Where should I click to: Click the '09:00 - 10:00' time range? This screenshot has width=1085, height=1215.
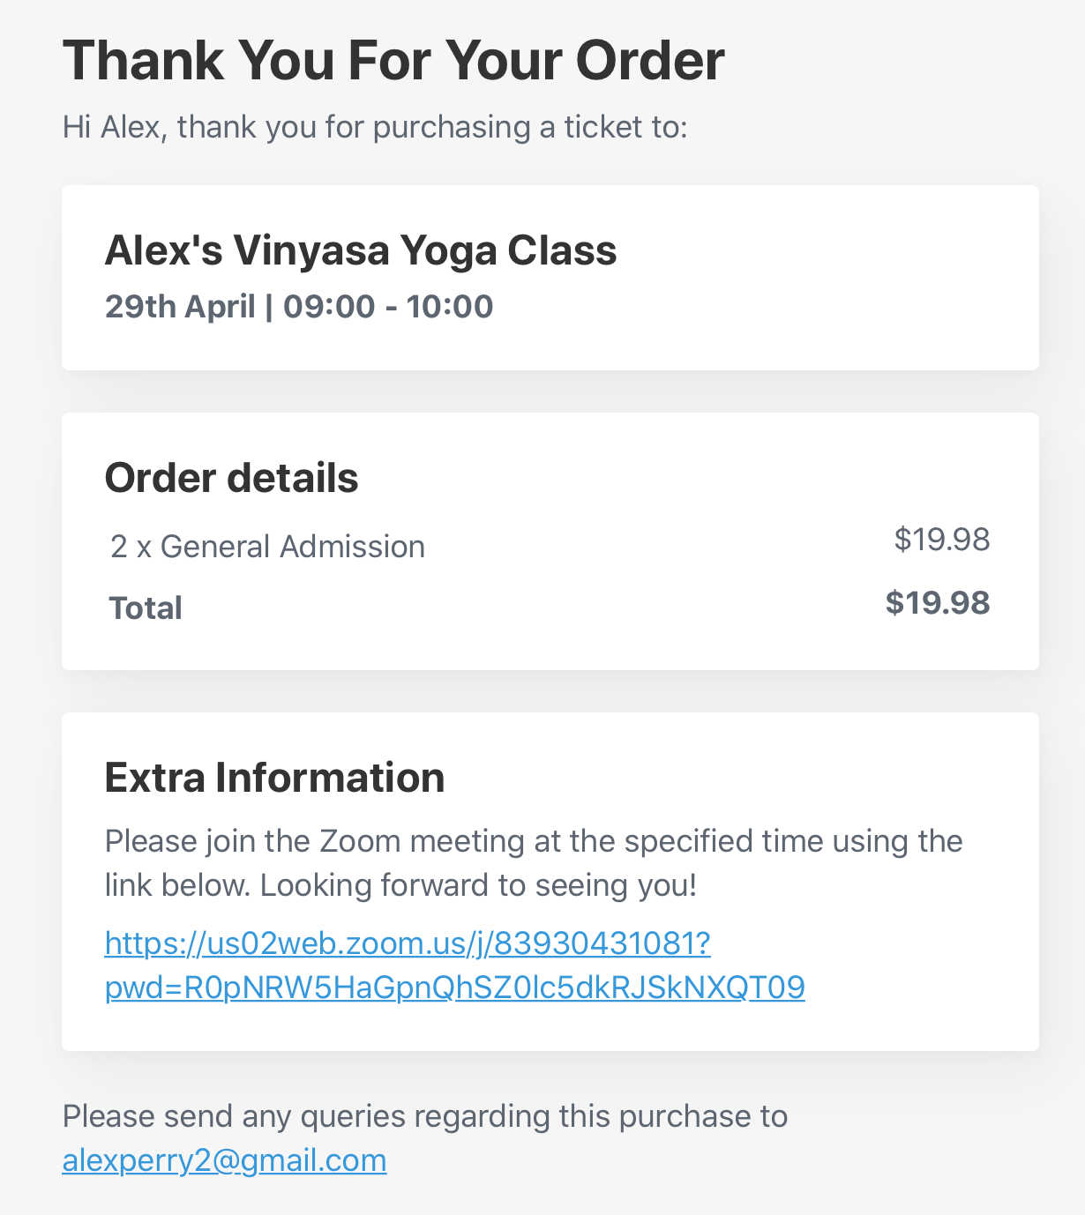point(388,307)
